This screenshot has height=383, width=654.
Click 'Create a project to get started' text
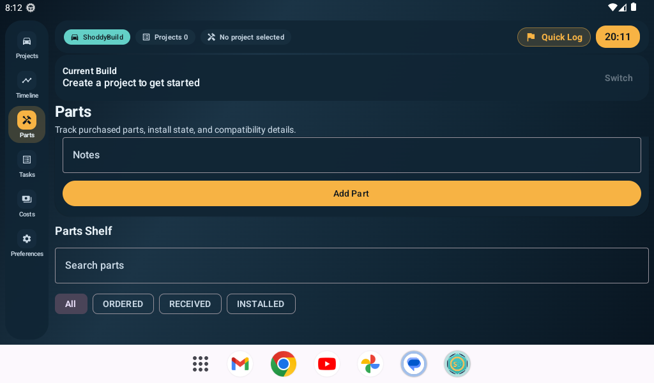[131, 83]
